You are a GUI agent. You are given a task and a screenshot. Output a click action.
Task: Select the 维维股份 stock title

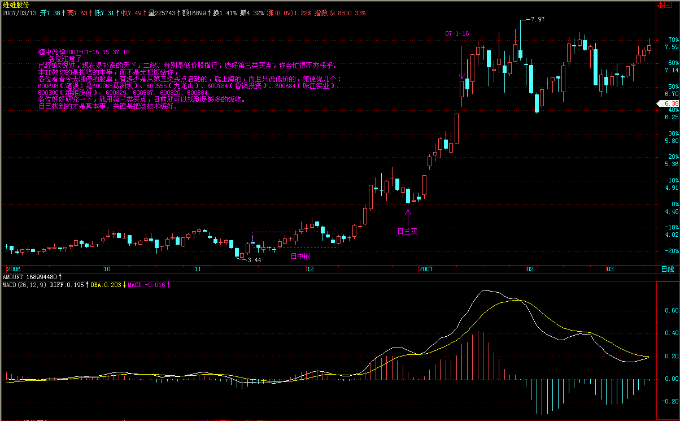click(16, 5)
